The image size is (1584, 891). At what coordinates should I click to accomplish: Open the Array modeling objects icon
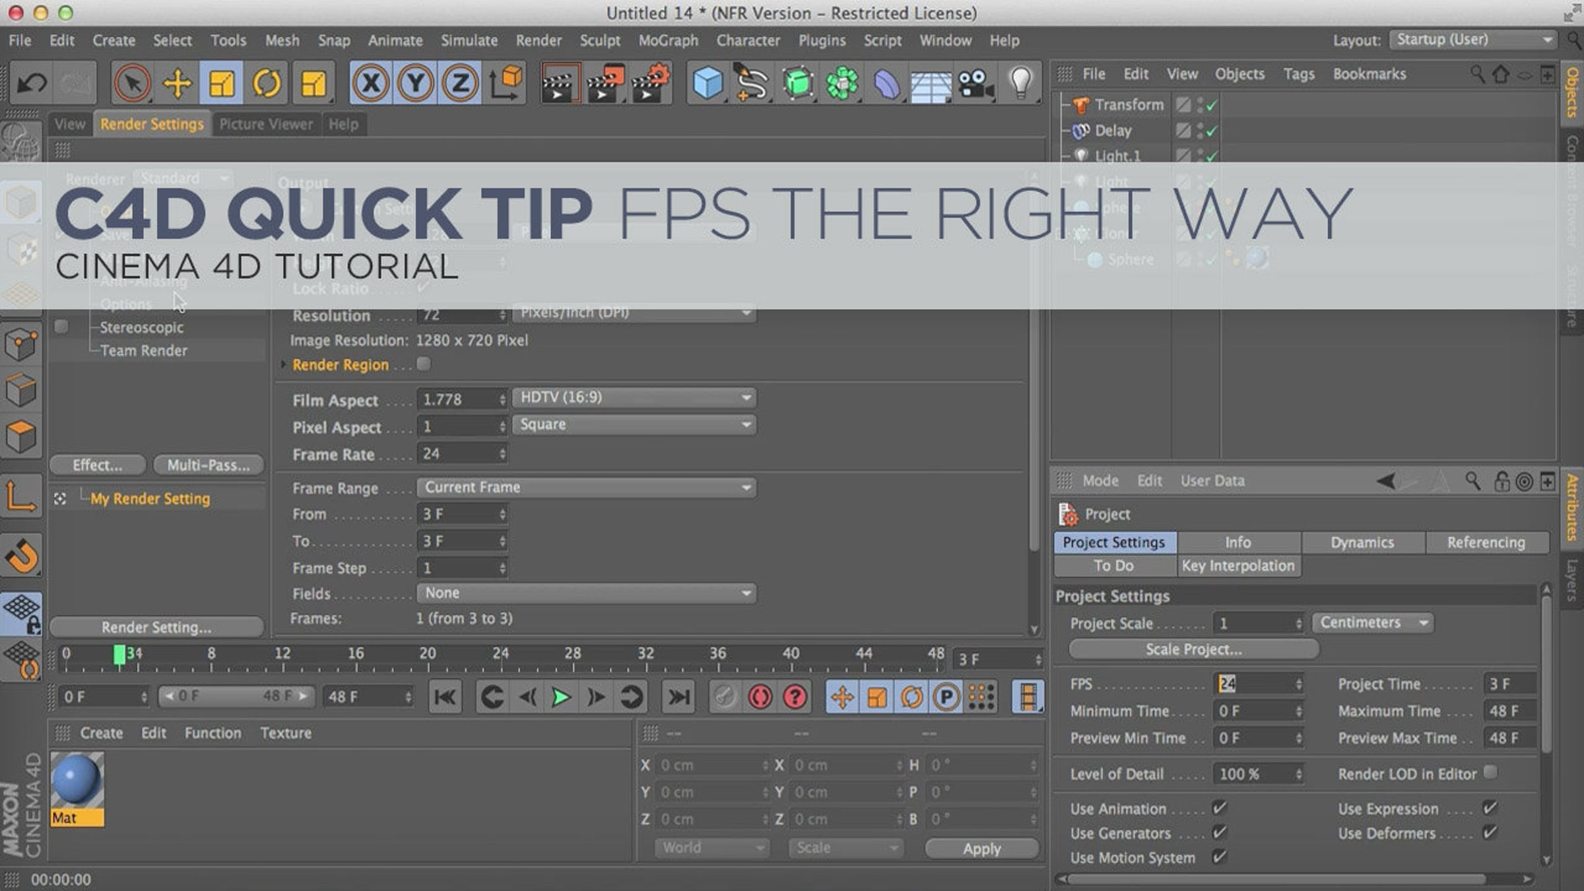tap(843, 83)
